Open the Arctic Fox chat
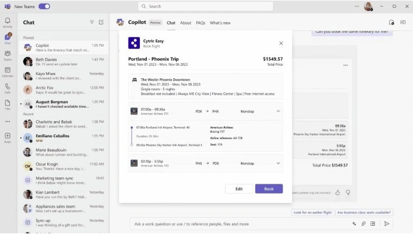 pos(64,90)
